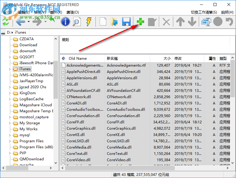Viewport: 236px width, 178px height.
Task: Select the downsoft folder
Action: (x=28, y=51)
